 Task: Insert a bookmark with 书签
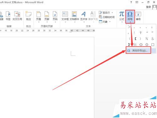[x=8, y=16]
